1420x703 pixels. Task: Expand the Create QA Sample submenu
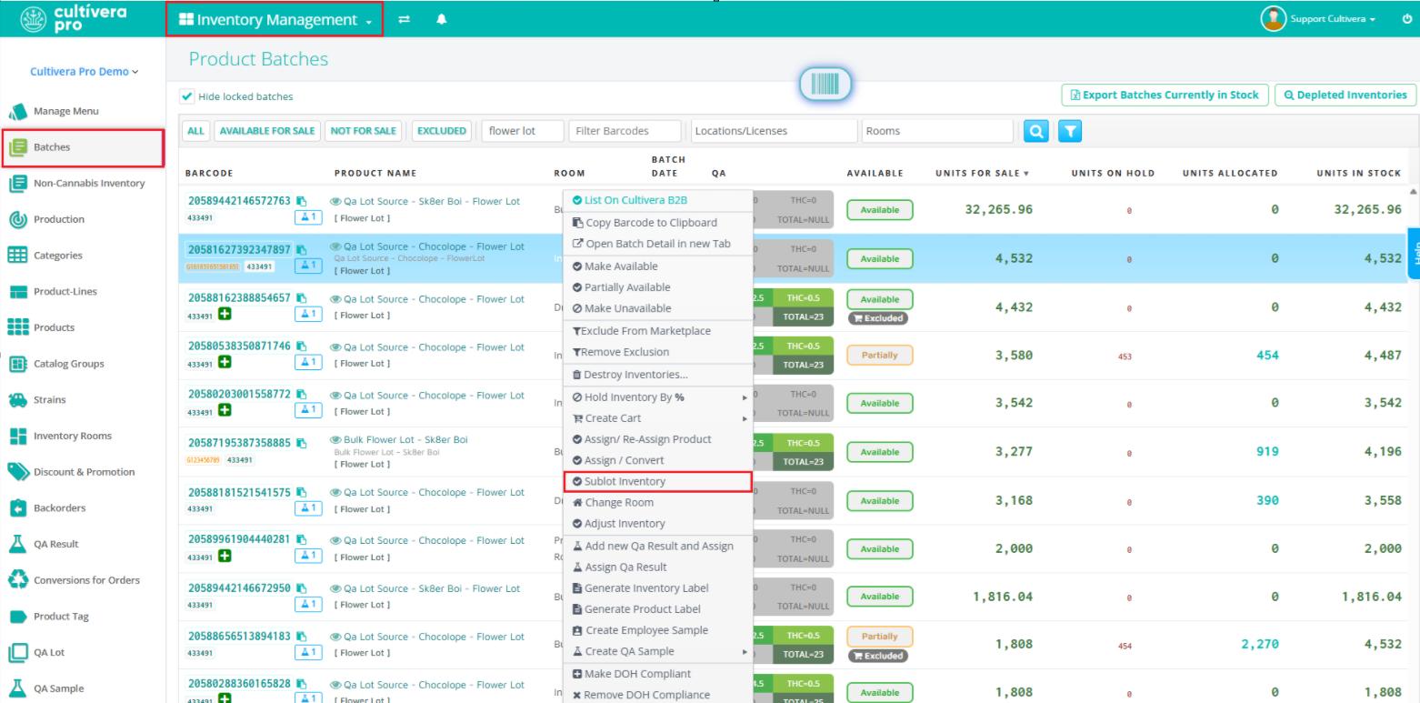(x=658, y=651)
